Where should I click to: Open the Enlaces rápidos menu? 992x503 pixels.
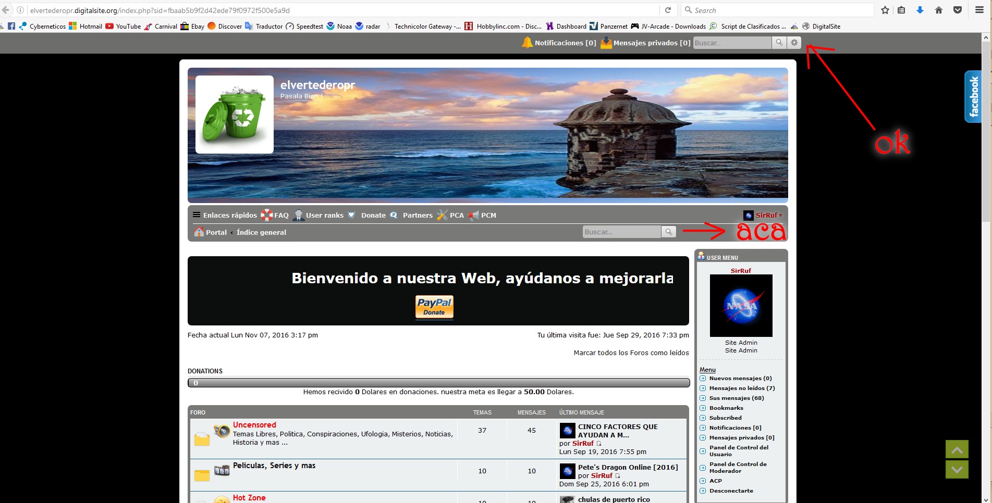pyautogui.click(x=225, y=215)
